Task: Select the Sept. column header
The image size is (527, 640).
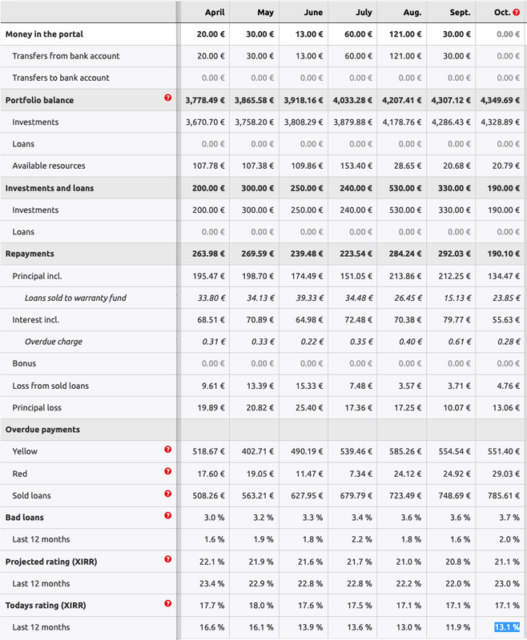Action: (x=460, y=12)
